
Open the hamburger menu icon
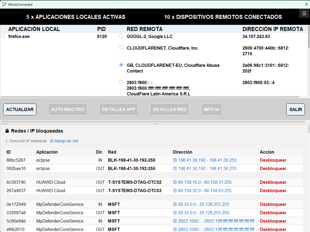[304, 13]
